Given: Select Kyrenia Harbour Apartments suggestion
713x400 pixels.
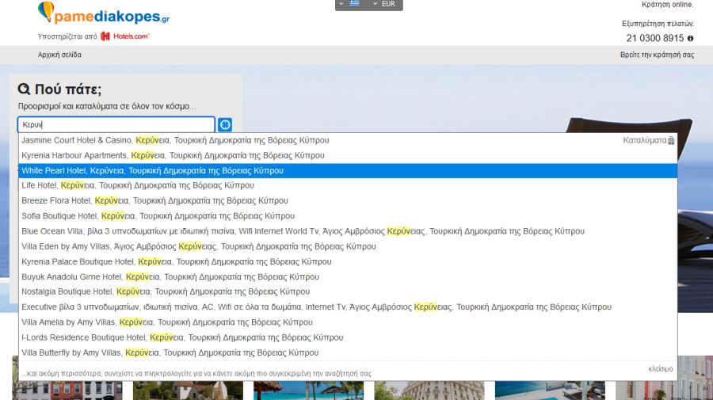Looking at the screenshot, I should 348,155.
